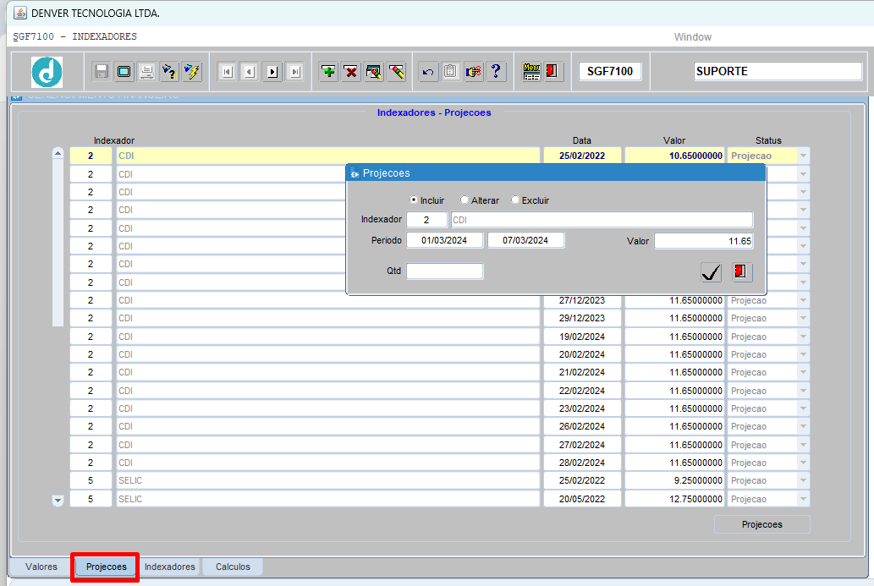The width and height of the screenshot is (874, 586).
Task: Open Status dropdown for the 27/12/2023 row
Action: 803,301
